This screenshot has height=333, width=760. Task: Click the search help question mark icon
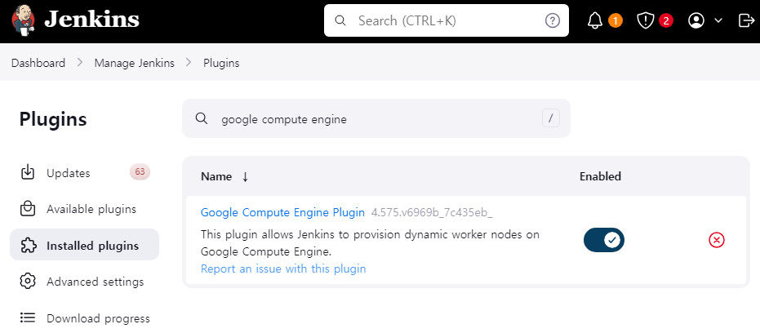pos(553,21)
